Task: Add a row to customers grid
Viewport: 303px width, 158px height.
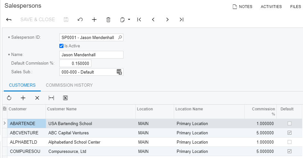Action: click(x=23, y=98)
